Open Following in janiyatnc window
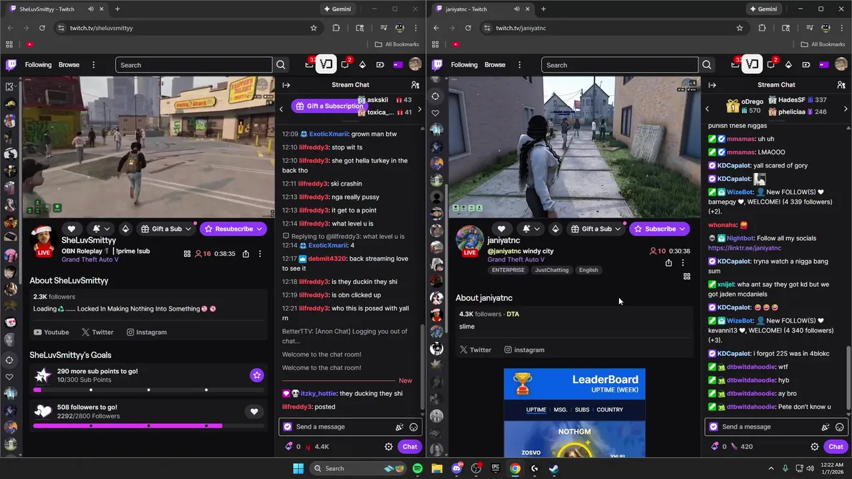 pyautogui.click(x=464, y=65)
